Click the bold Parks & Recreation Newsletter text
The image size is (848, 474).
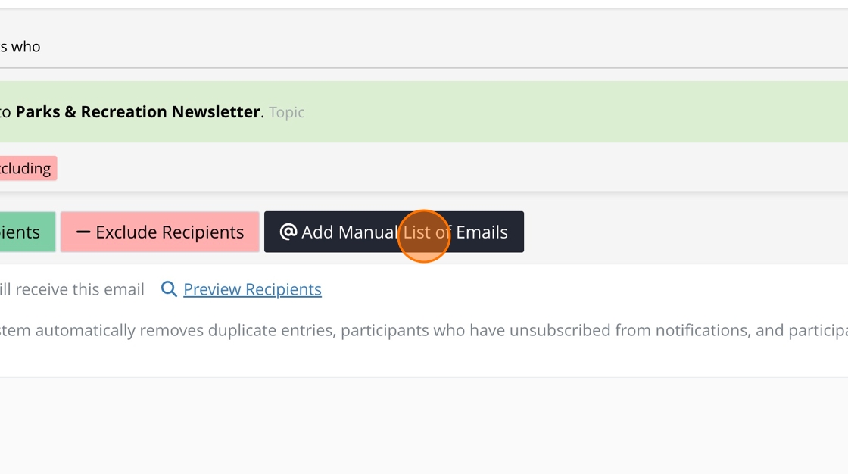138,112
